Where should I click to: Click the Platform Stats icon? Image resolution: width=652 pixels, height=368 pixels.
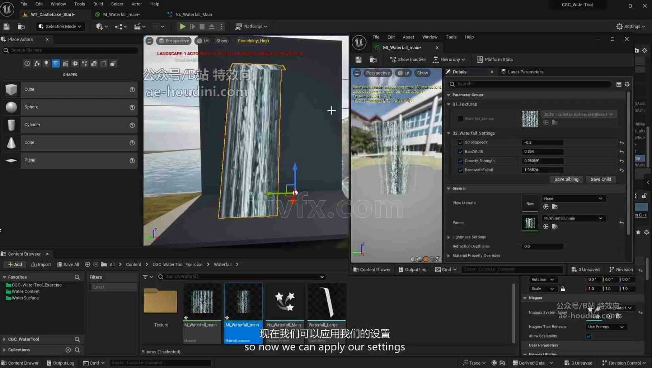(479, 60)
